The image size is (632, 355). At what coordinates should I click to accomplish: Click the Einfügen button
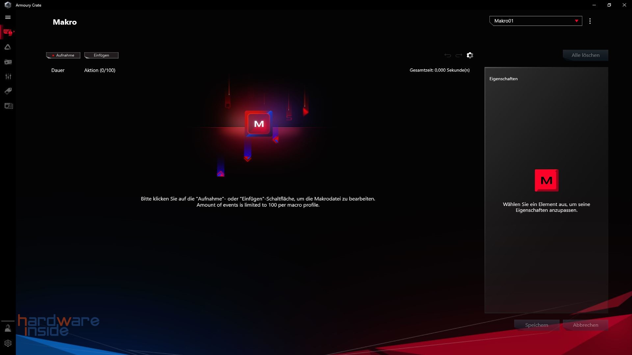[101, 55]
